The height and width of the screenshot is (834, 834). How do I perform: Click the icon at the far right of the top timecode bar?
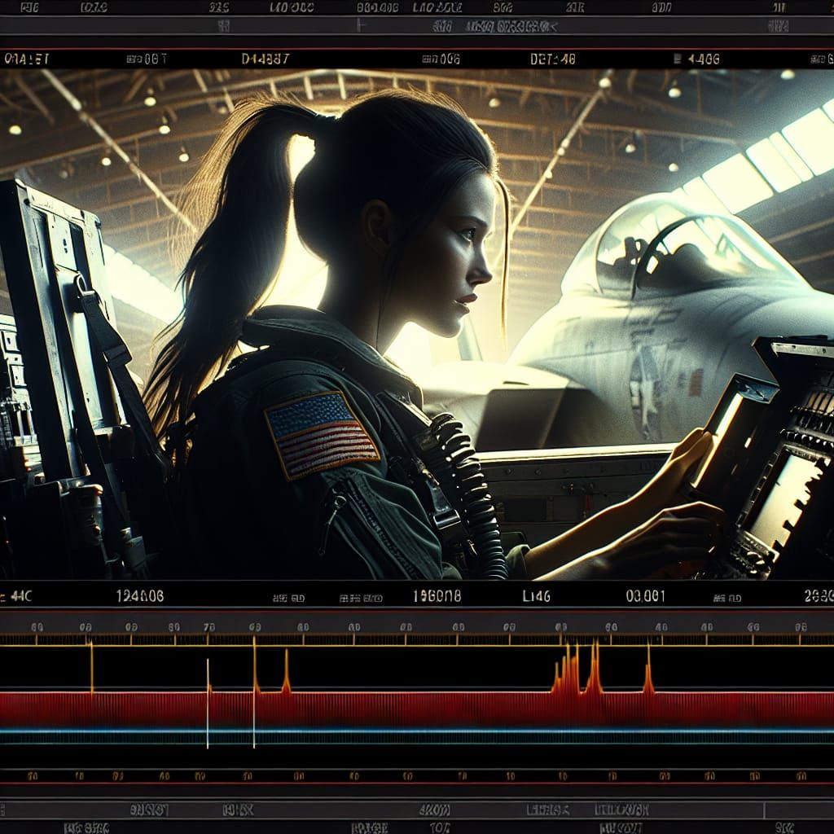(x=815, y=59)
